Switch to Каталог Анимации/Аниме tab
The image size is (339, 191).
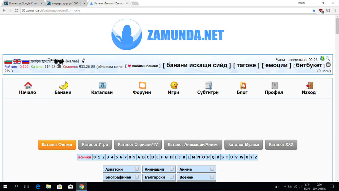pos(193,145)
